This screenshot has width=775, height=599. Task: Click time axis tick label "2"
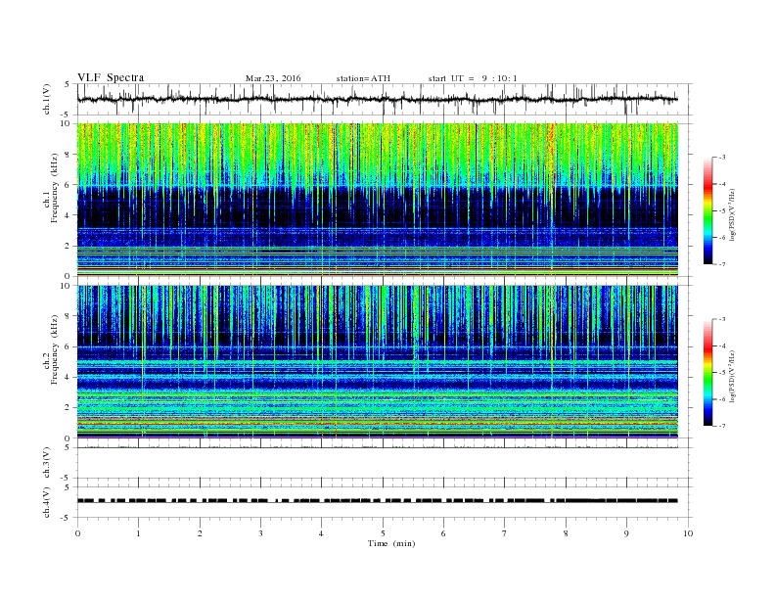(200, 533)
